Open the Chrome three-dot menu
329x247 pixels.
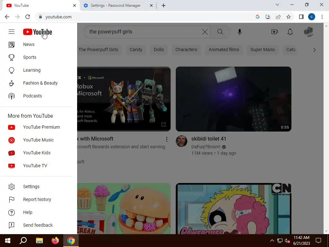point(322,17)
